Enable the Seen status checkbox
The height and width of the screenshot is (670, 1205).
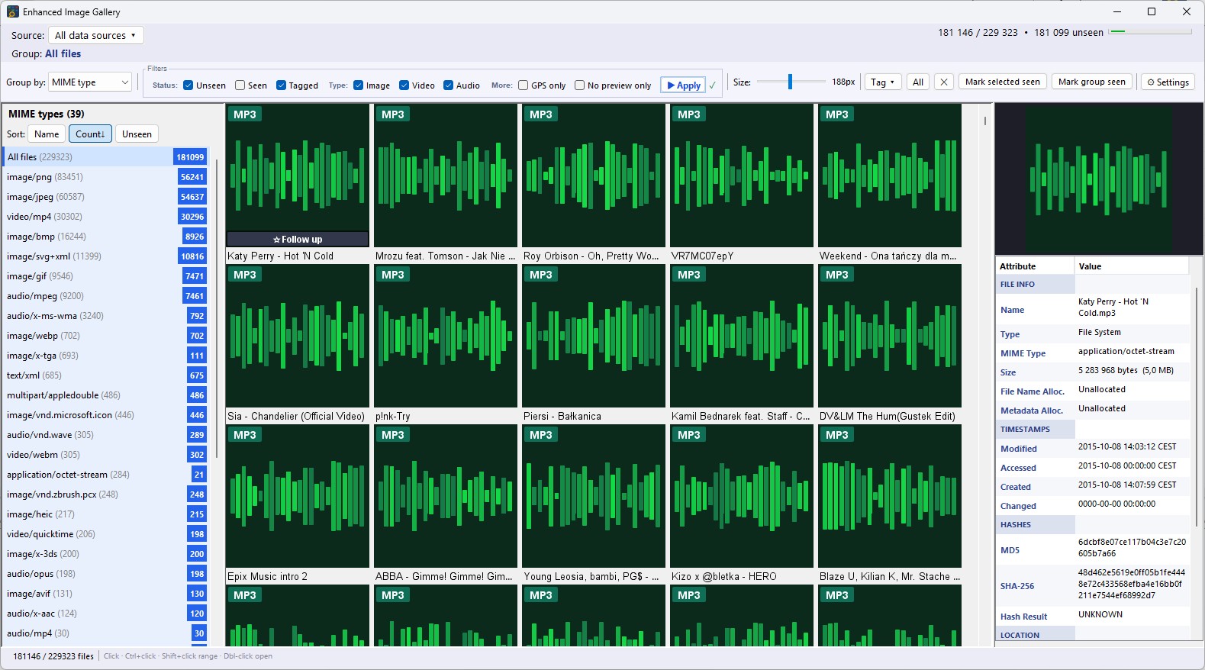240,85
